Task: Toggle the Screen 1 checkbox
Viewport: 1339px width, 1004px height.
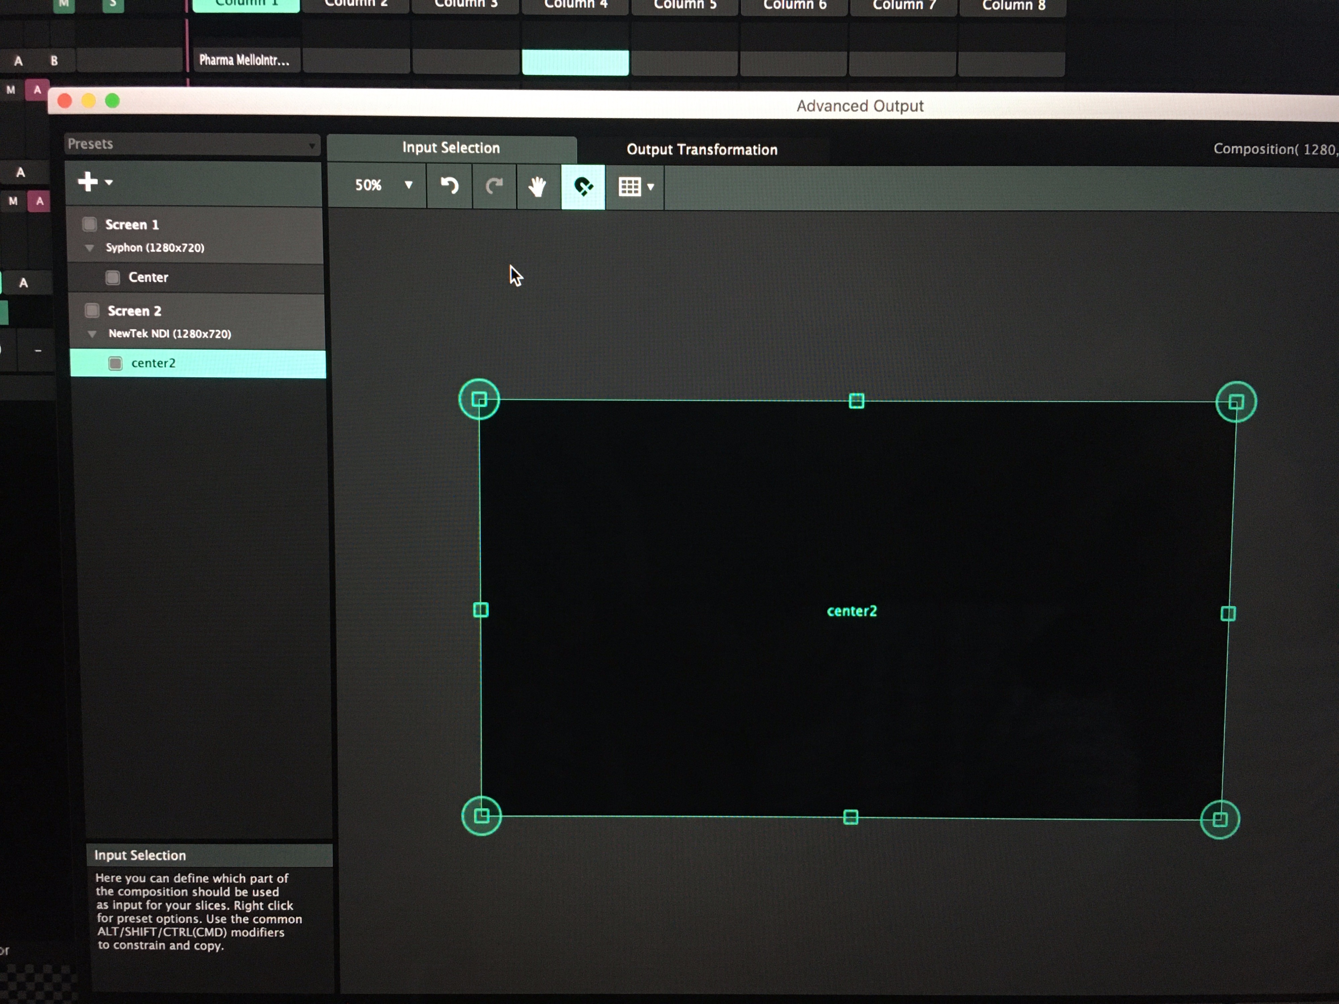Action: click(90, 225)
